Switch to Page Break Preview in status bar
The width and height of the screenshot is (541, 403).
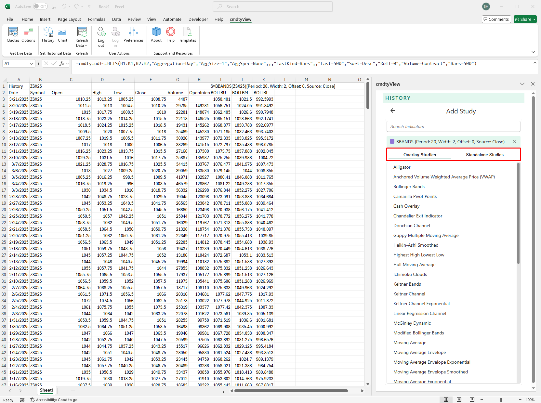click(x=472, y=400)
